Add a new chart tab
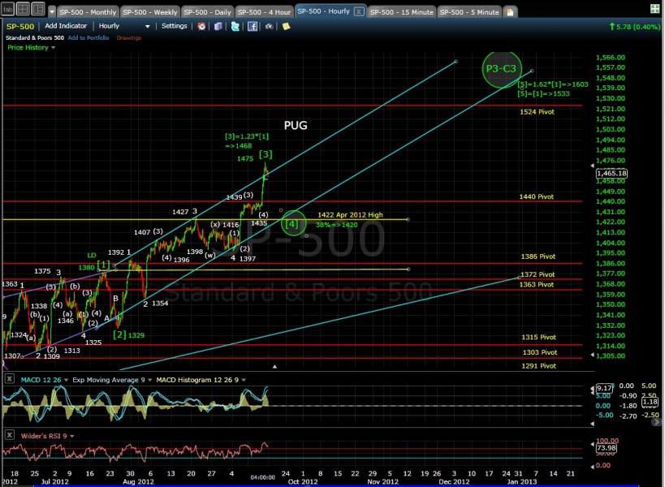Viewport: 665px width, 487px height. 510,12
